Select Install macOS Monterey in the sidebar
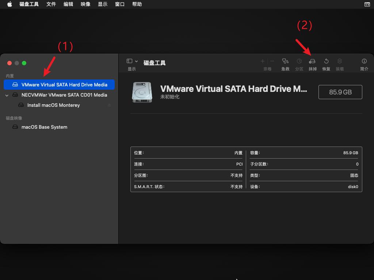The width and height of the screenshot is (374, 280). pos(53,105)
